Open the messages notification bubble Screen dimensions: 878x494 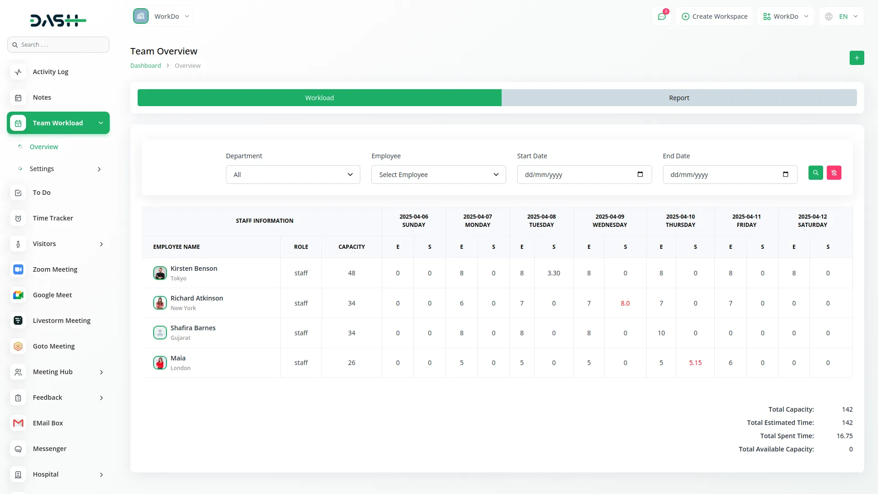tap(662, 16)
